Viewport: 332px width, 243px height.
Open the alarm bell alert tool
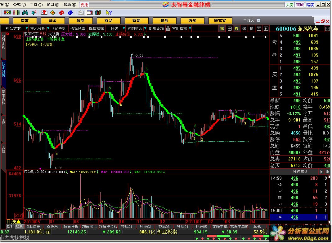coord(34,13)
